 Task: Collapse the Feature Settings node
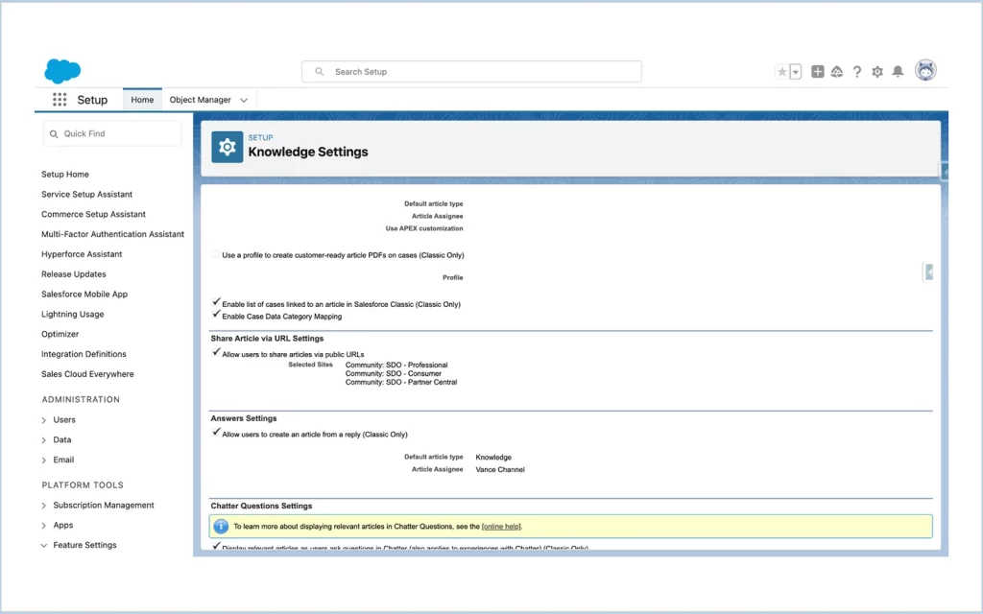tap(44, 545)
